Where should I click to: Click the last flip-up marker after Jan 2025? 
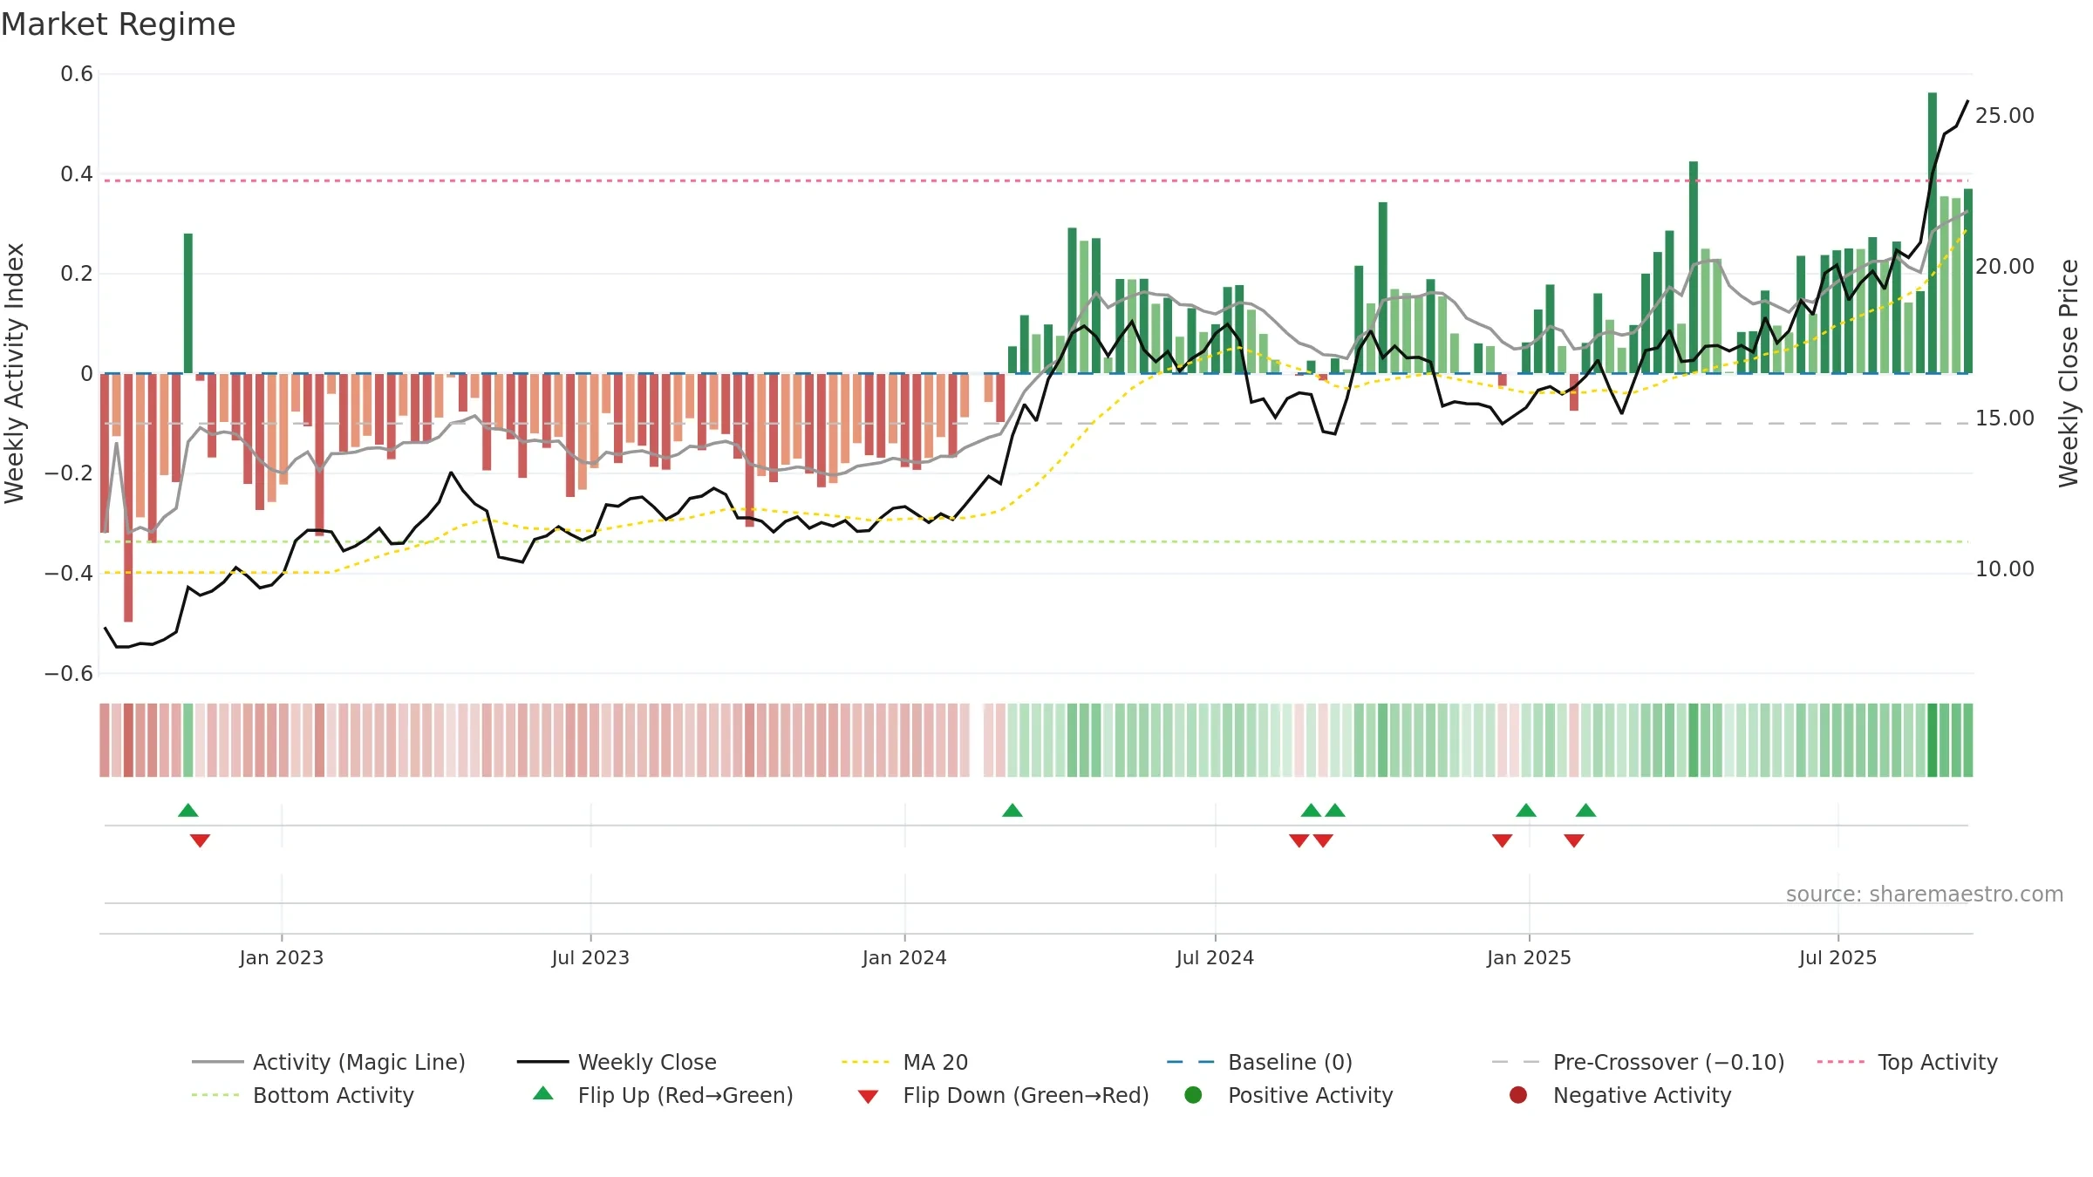click(1586, 810)
